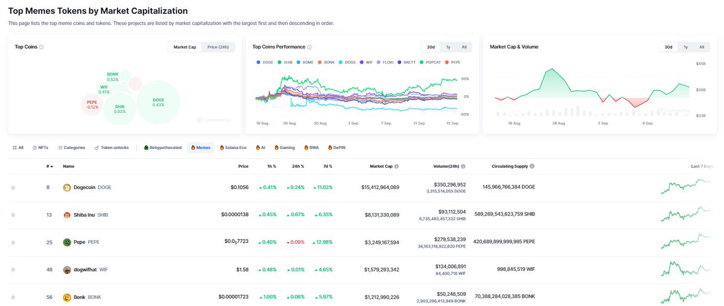Click the Shiba Inu coin logo

tap(67, 215)
